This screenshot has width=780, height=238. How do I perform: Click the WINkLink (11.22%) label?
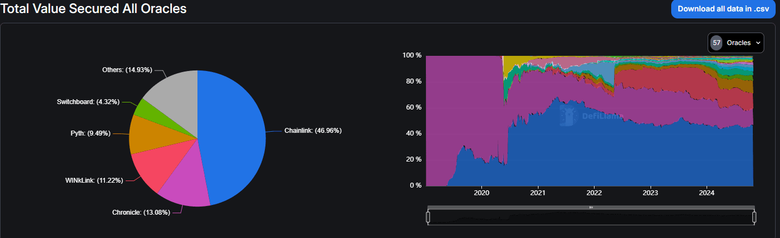click(x=94, y=180)
